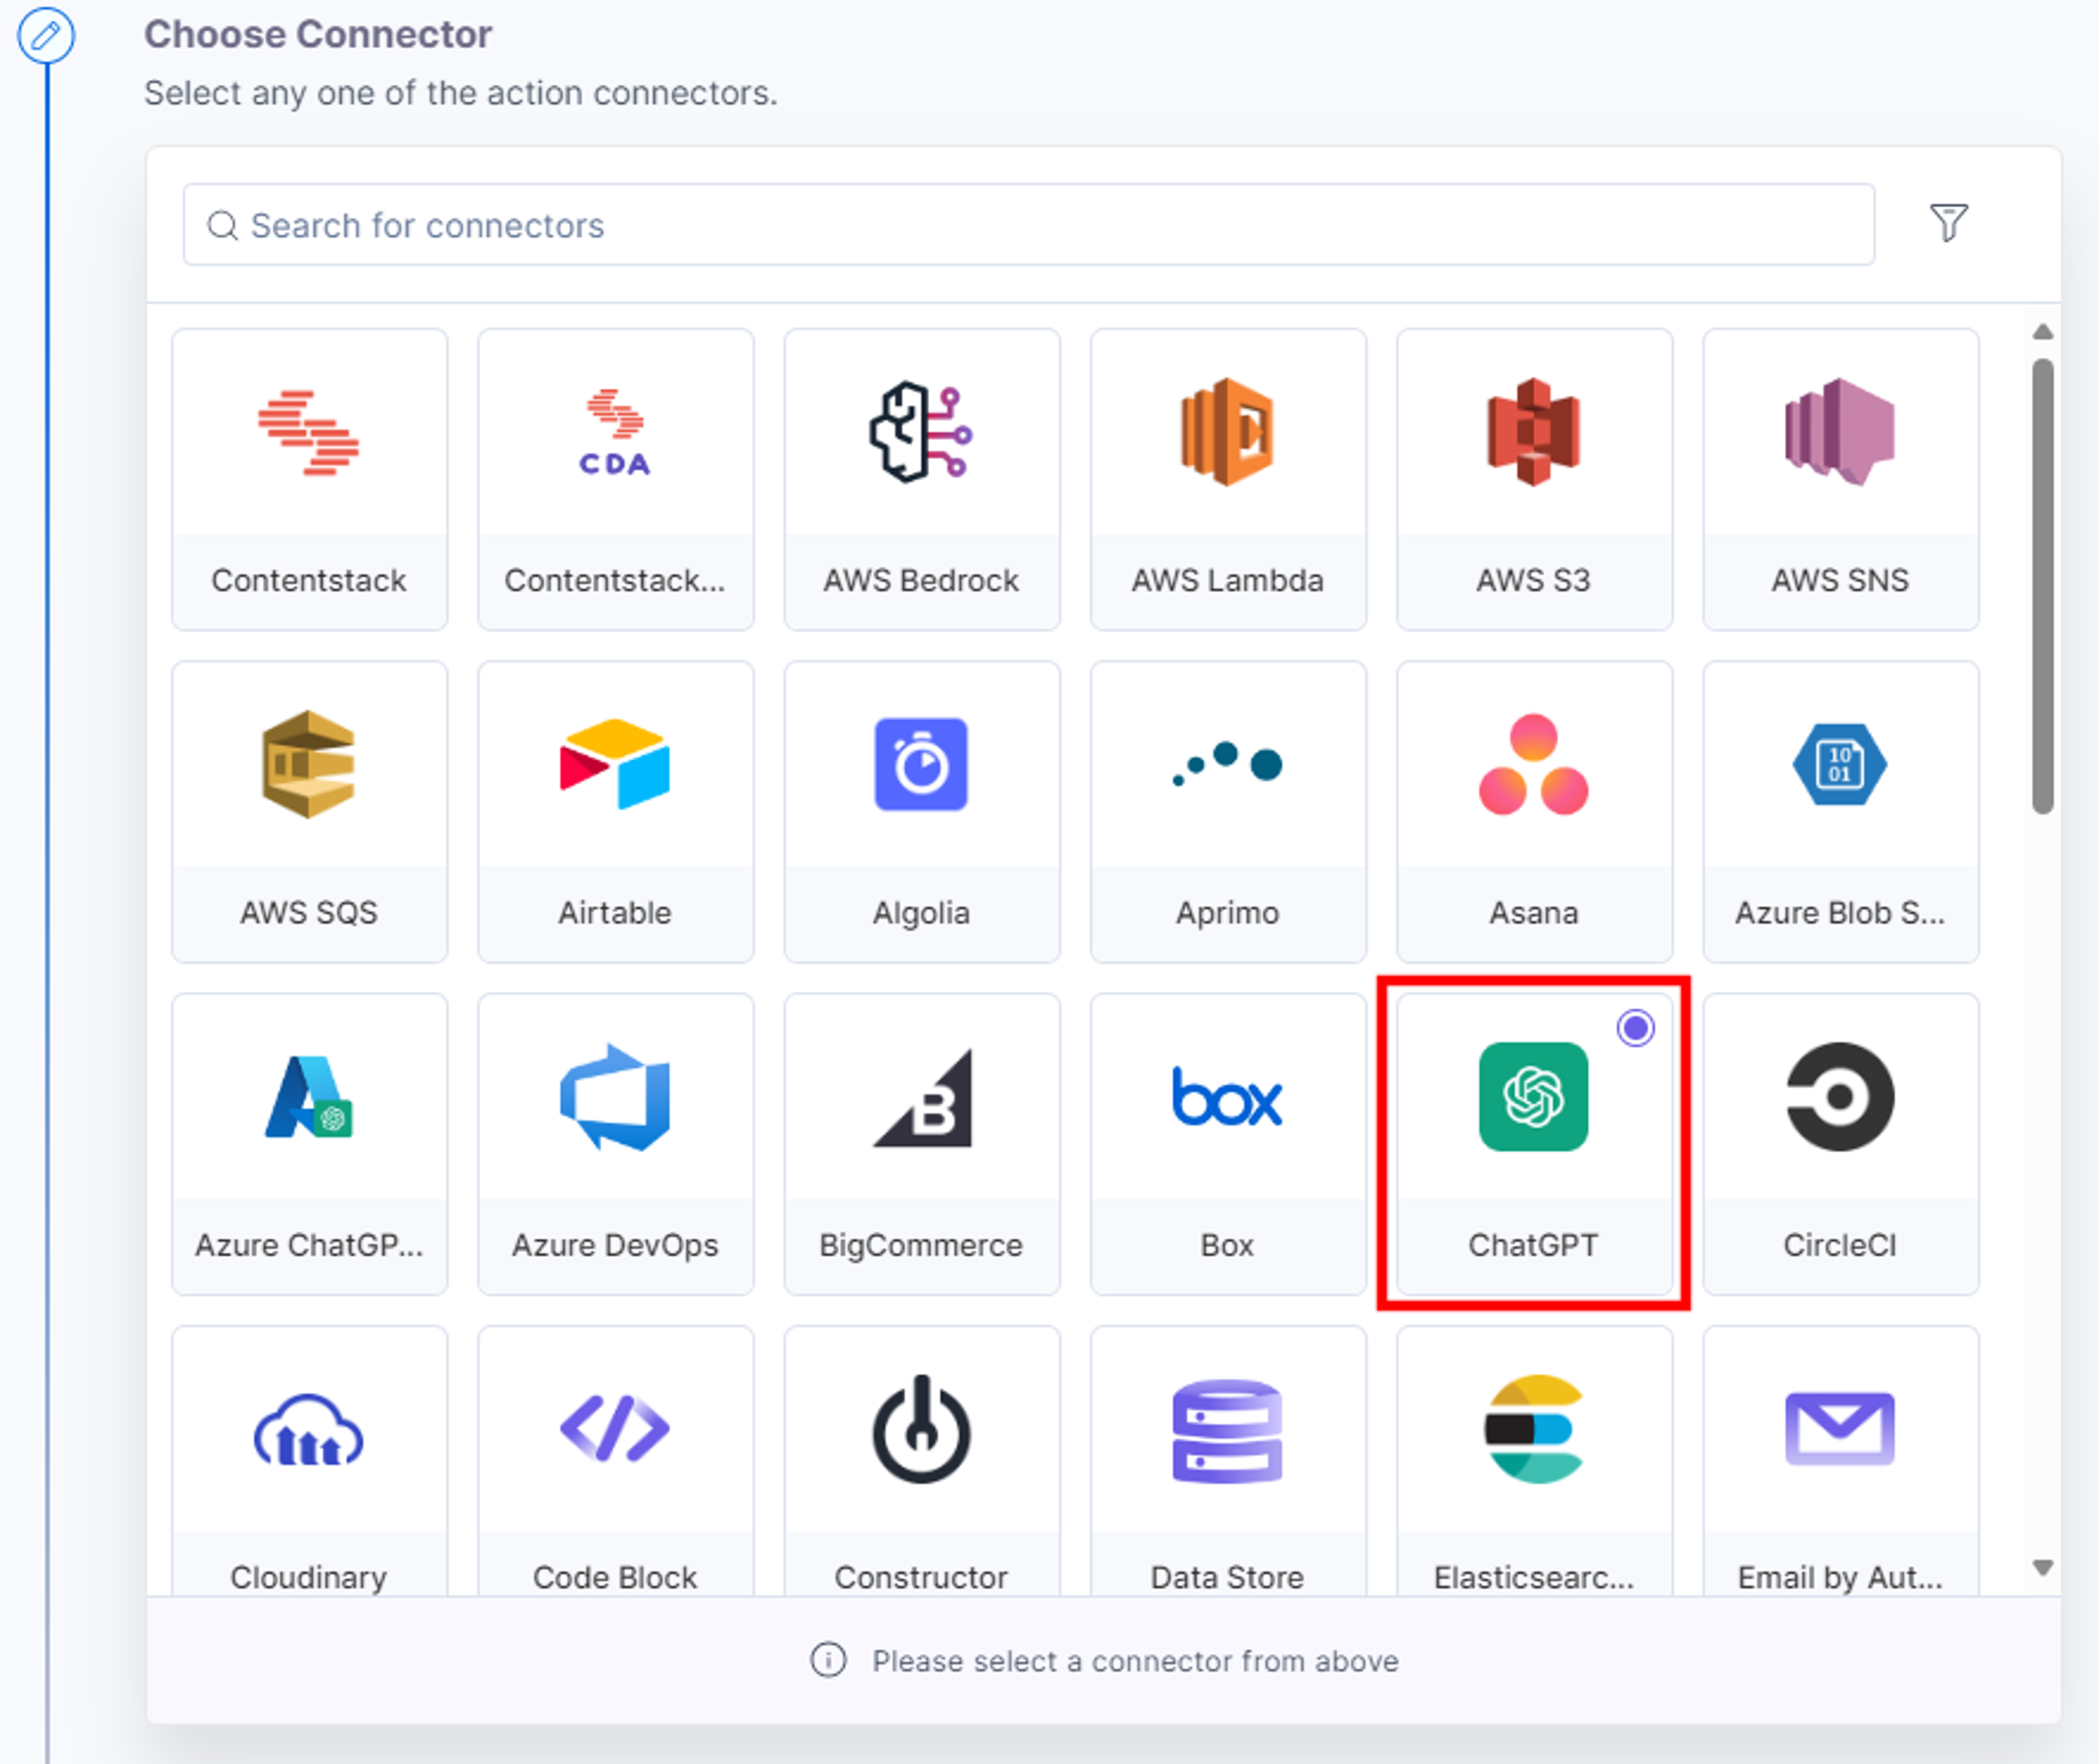The image size is (2099, 1764).
Task: Select the Asana connector icon
Action: [x=1533, y=764]
